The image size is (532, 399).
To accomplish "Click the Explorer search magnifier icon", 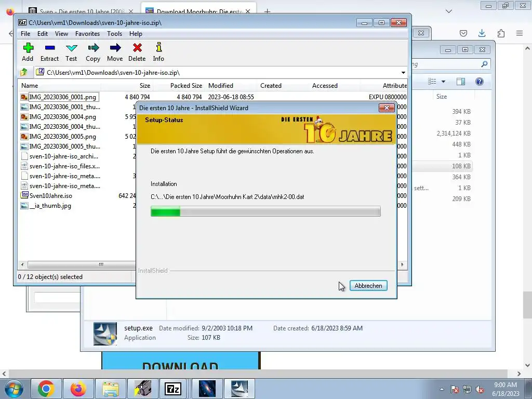I will (x=484, y=64).
